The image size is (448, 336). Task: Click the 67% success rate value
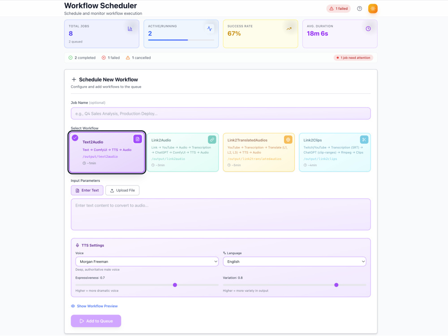[234, 34]
